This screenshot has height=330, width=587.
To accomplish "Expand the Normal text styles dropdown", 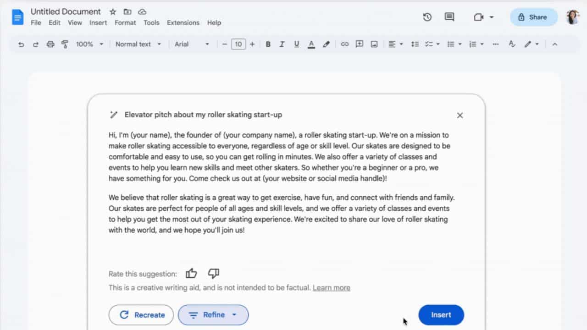I will (138, 44).
